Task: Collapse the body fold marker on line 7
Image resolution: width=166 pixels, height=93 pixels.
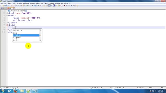Action: coord(7,25)
